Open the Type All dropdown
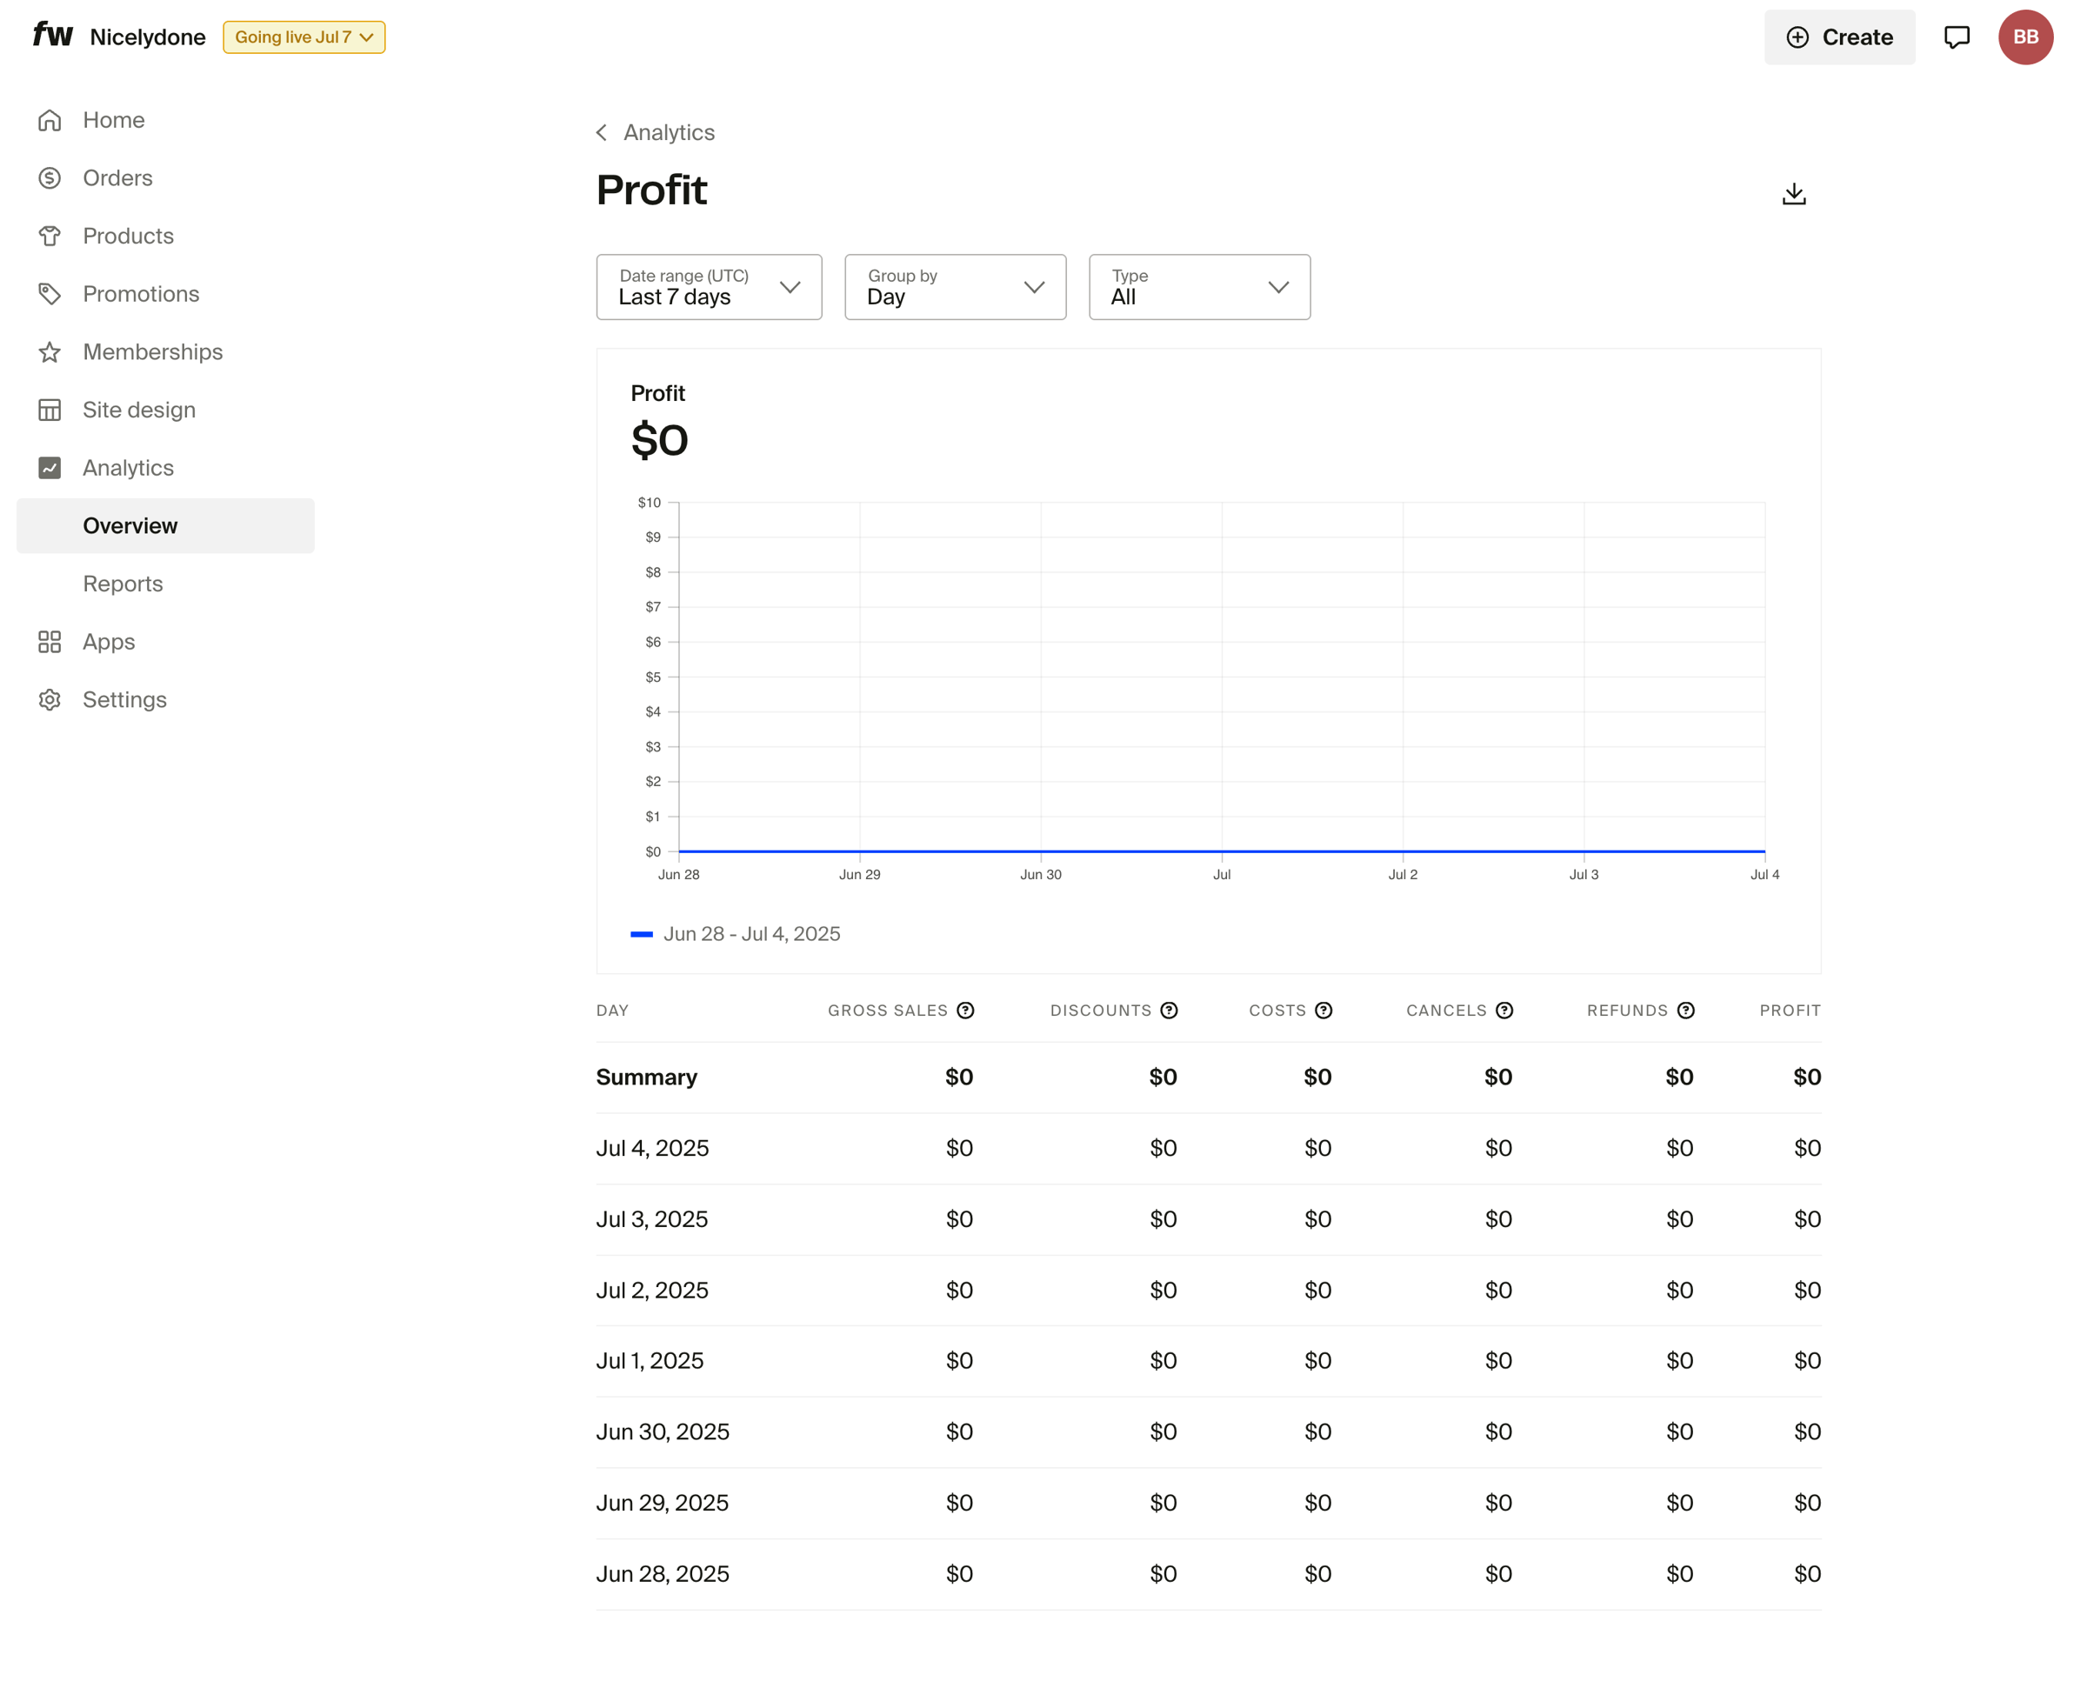This screenshot has height=1688, width=2087. point(1198,287)
